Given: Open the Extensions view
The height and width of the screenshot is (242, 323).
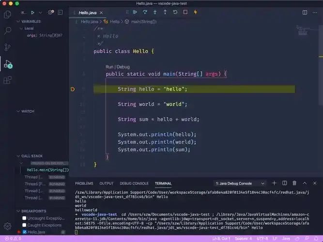Looking at the screenshot, I should (7, 80).
